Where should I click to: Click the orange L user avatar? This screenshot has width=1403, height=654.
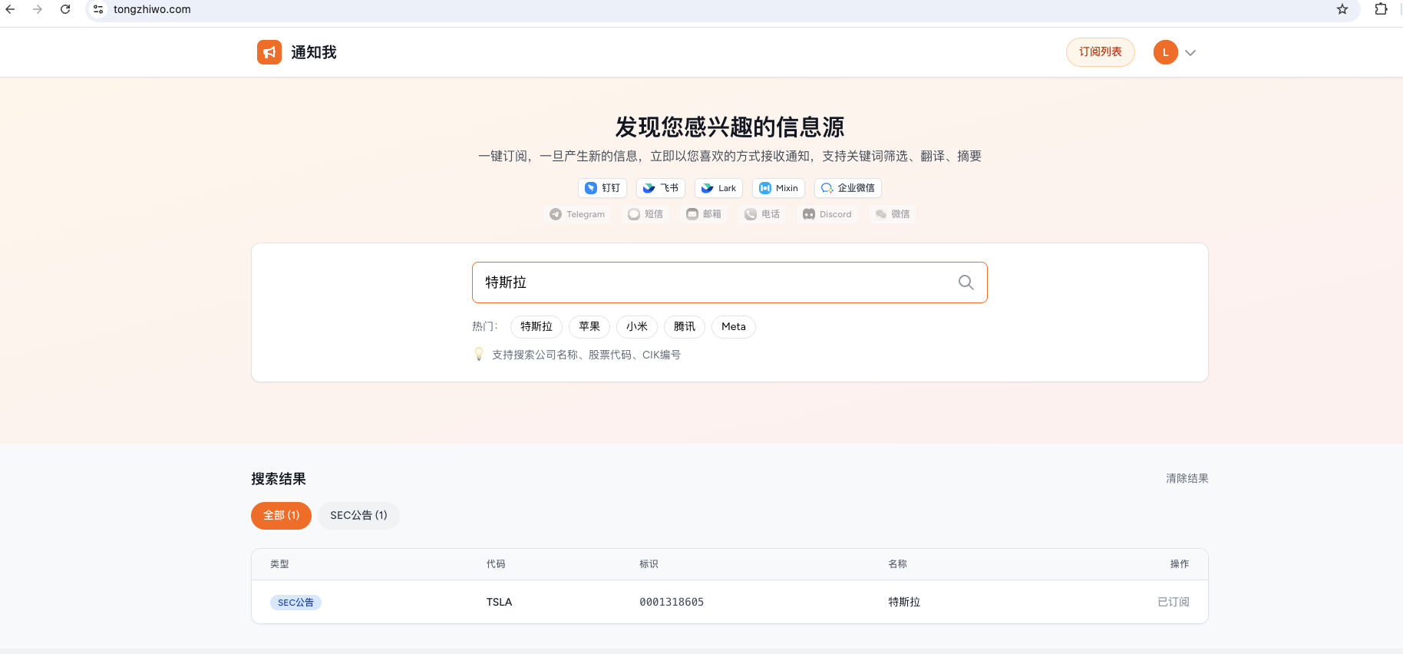click(1166, 52)
